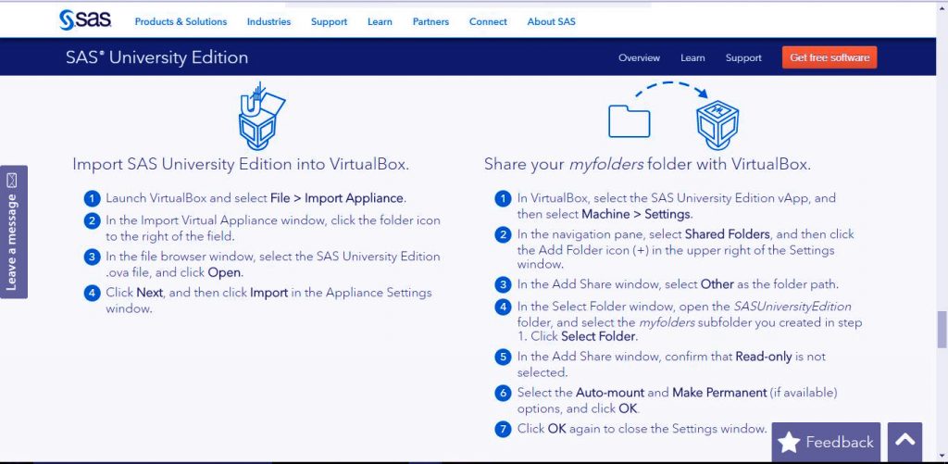Open the Connect menu
948x464 pixels.
point(488,22)
